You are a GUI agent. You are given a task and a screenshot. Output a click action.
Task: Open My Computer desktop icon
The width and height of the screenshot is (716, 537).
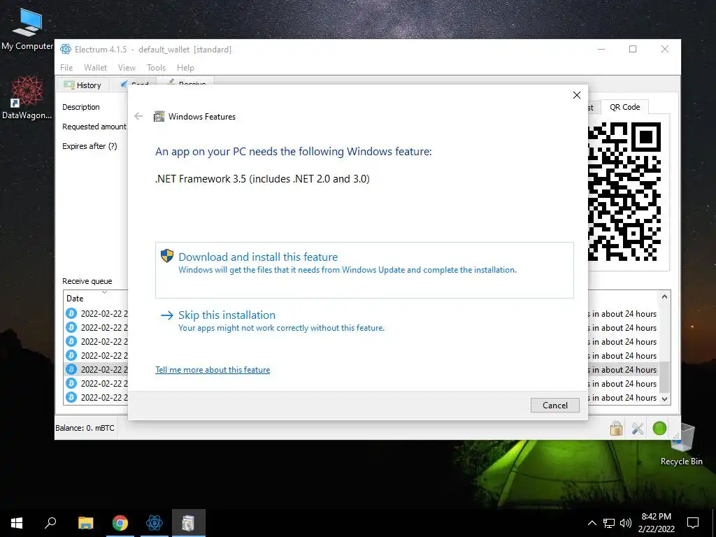27,28
